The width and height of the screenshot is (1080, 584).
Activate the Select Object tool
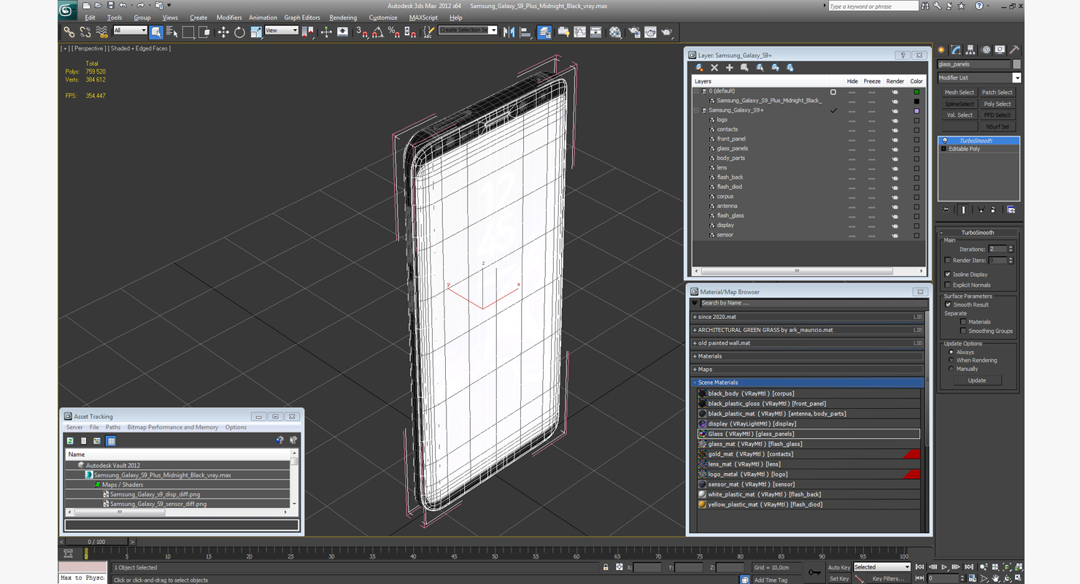pyautogui.click(x=156, y=32)
